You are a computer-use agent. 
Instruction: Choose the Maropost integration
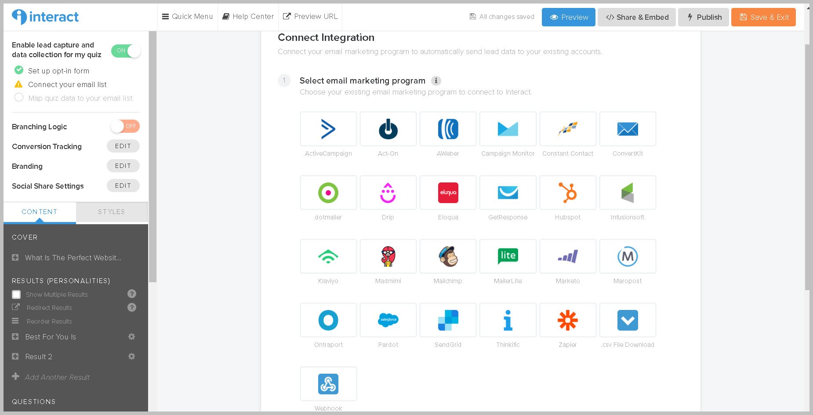coord(627,256)
